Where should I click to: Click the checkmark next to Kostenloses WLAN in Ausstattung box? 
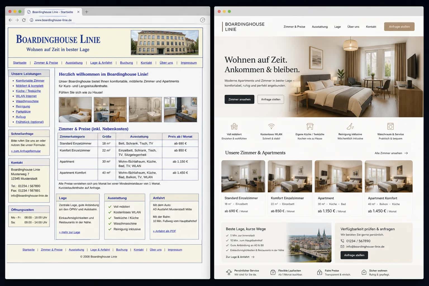[110, 212]
